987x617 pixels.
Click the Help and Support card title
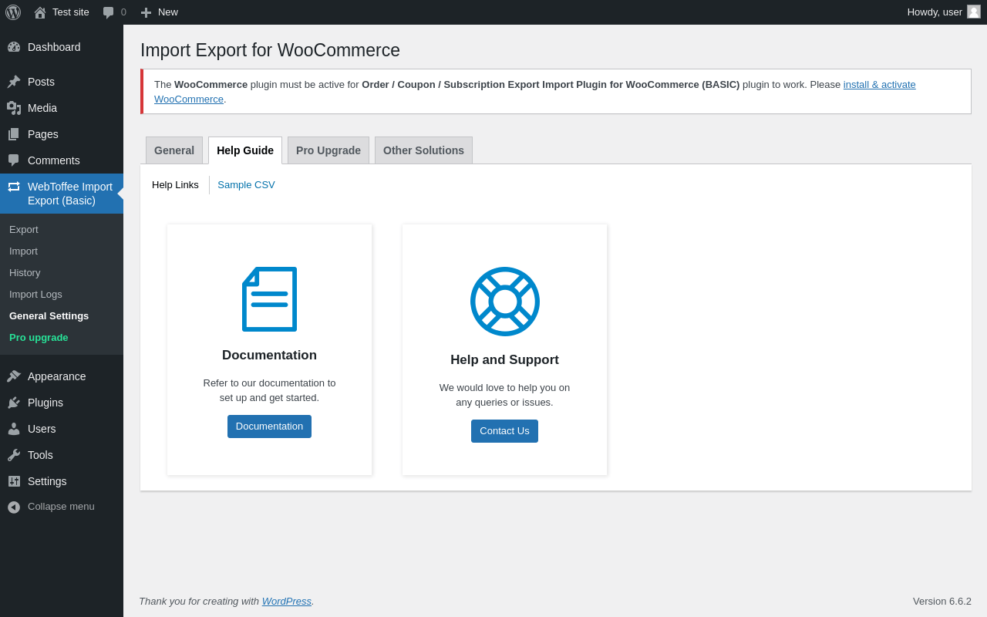tap(504, 360)
